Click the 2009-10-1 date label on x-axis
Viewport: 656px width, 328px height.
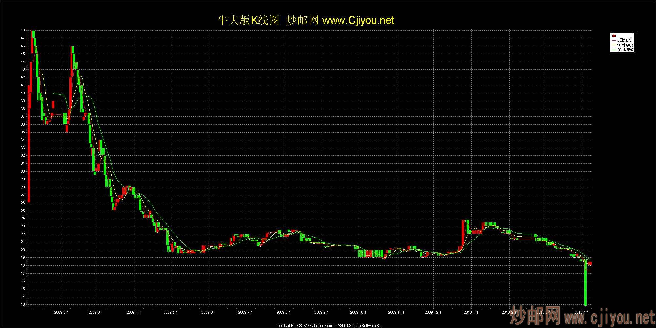(x=358, y=312)
